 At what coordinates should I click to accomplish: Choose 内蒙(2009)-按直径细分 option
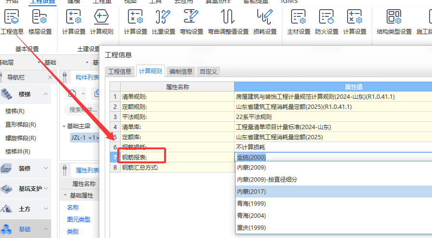point(334,179)
